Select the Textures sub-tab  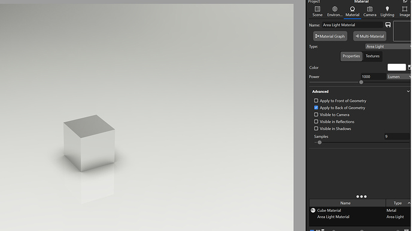coord(372,56)
